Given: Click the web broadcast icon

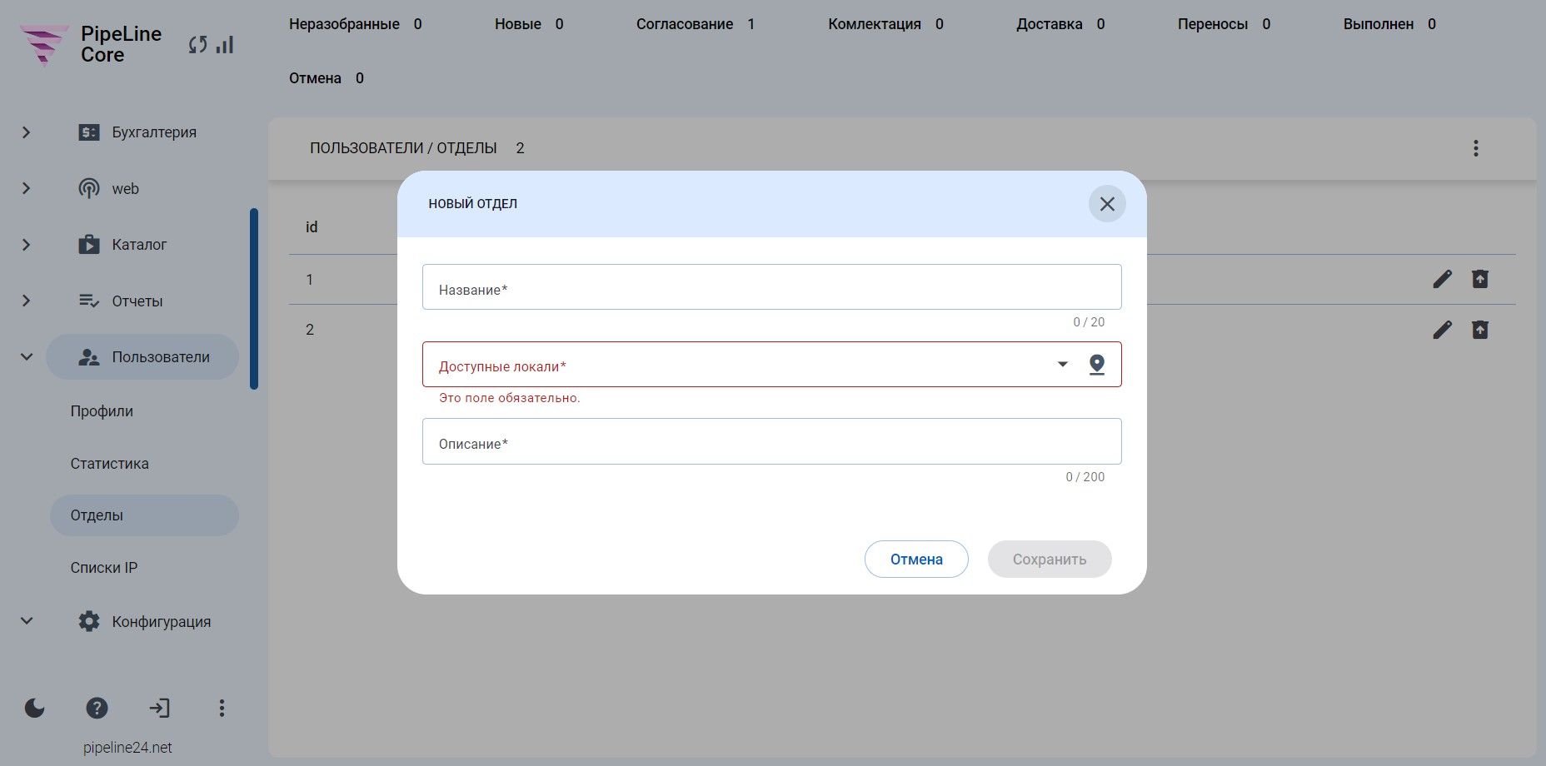Looking at the screenshot, I should tap(89, 189).
